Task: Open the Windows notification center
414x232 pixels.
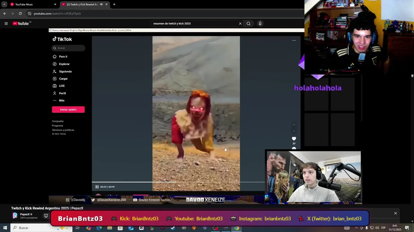Action: pyautogui.click(x=407, y=228)
